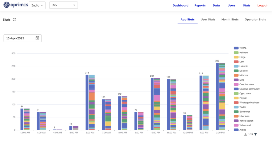Go to previous legend page arrow
This screenshot has width=272, height=148.
[x=245, y=134]
